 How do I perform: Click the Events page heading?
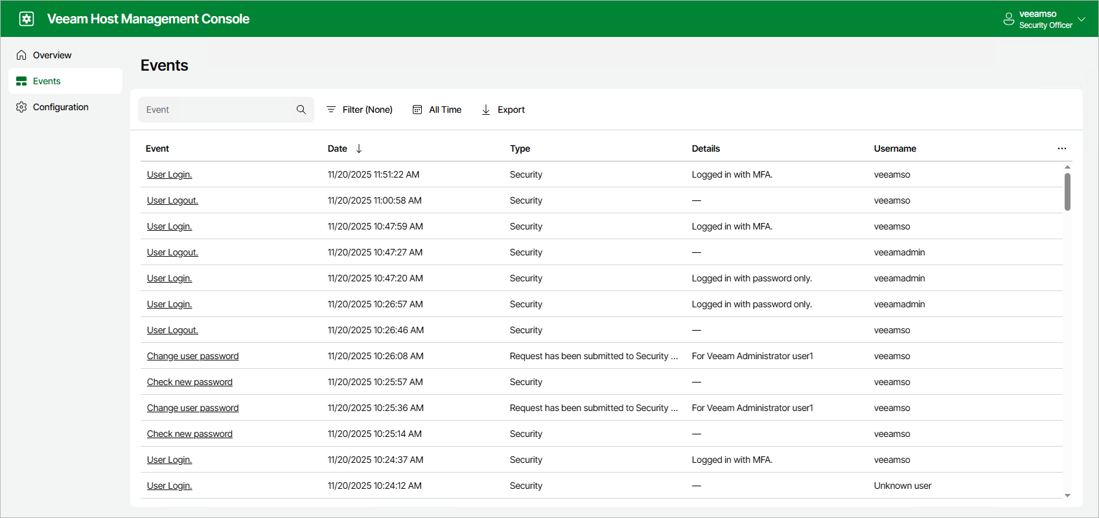(x=164, y=65)
